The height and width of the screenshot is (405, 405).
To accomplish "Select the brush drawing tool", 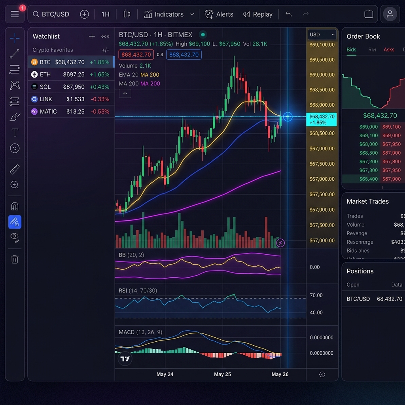I will coord(15,117).
